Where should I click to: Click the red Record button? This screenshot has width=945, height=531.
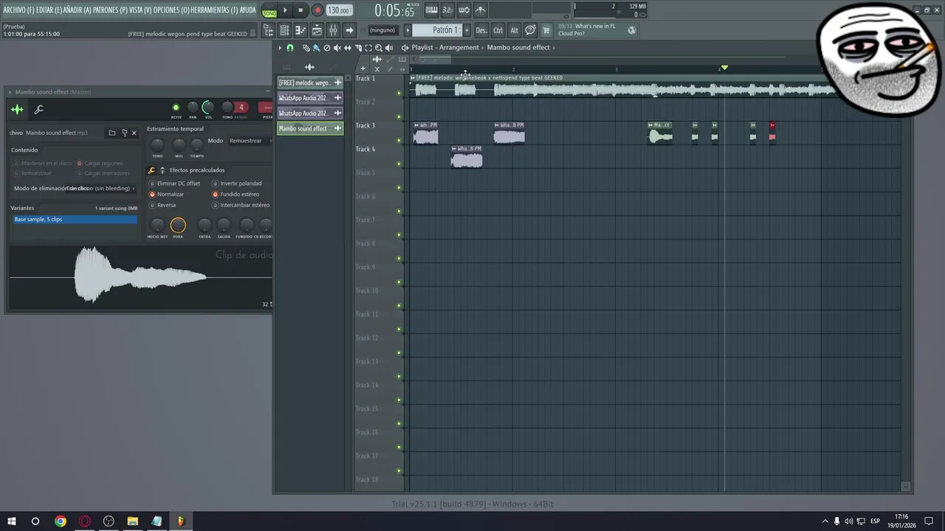click(x=317, y=10)
